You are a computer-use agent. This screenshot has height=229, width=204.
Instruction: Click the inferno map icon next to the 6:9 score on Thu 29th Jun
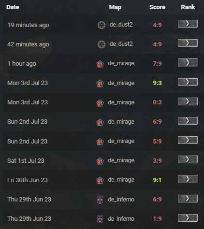pyautogui.click(x=100, y=200)
